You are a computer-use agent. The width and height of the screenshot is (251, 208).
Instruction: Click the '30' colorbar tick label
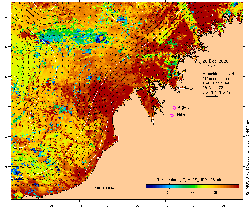(x=216, y=192)
